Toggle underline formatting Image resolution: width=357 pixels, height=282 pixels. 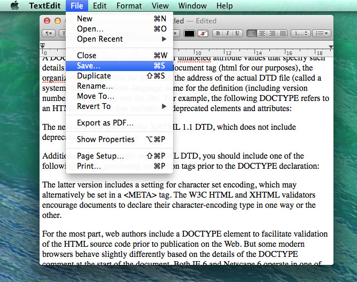tap(237, 34)
